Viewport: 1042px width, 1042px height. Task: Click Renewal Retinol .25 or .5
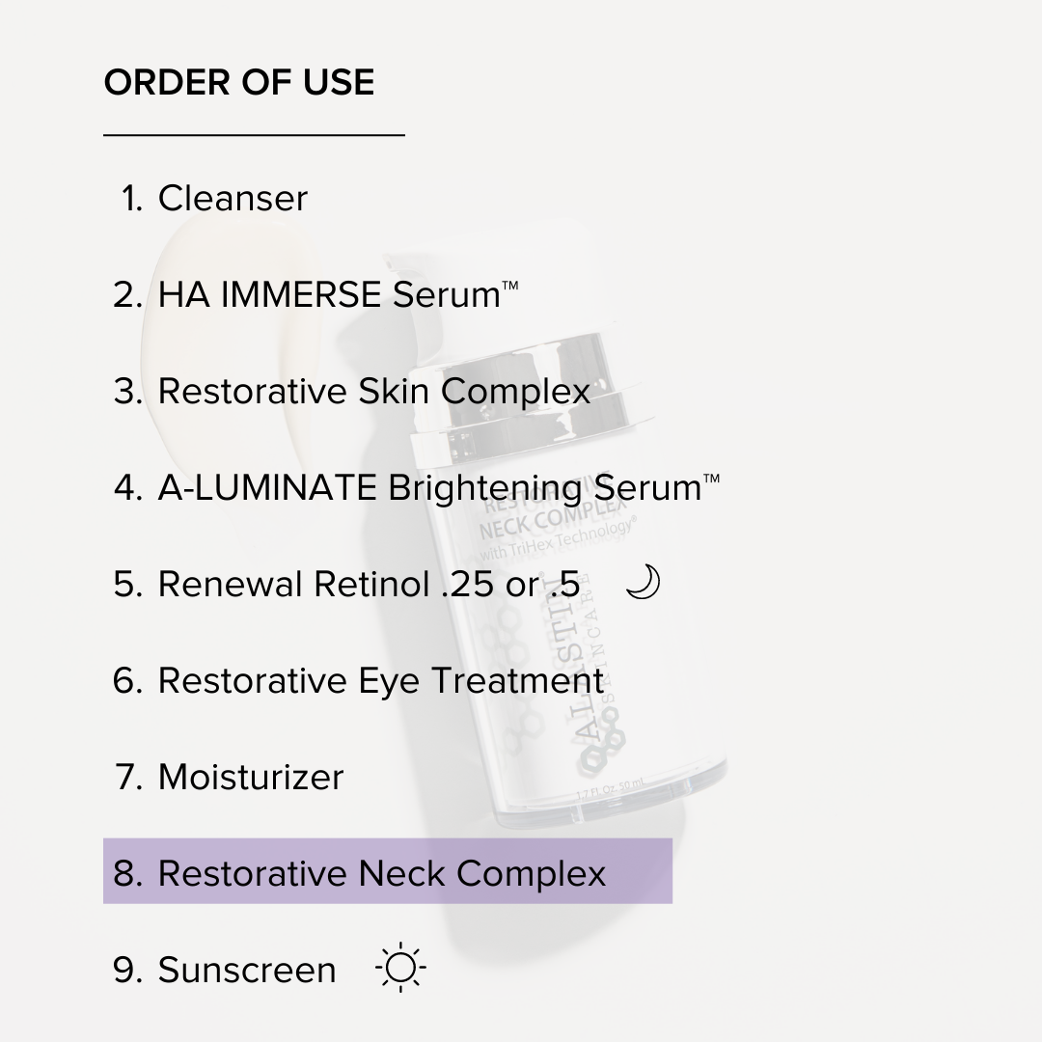(369, 584)
